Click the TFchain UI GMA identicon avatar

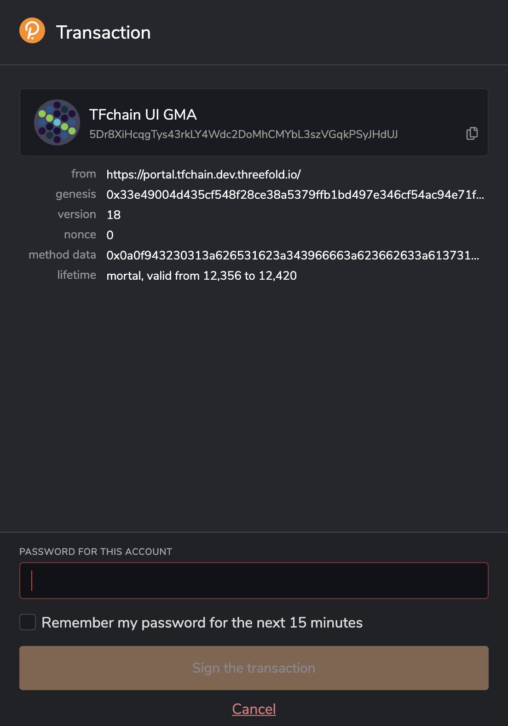57,122
